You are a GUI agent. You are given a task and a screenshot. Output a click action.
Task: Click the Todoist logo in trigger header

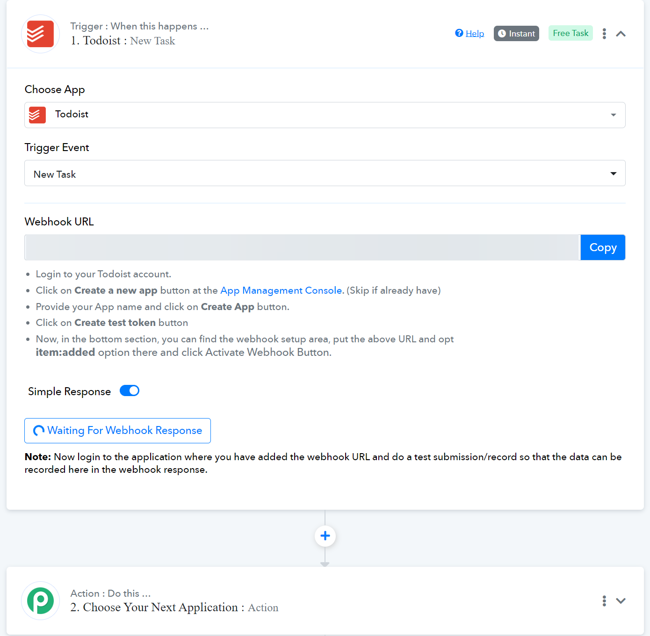click(40, 34)
